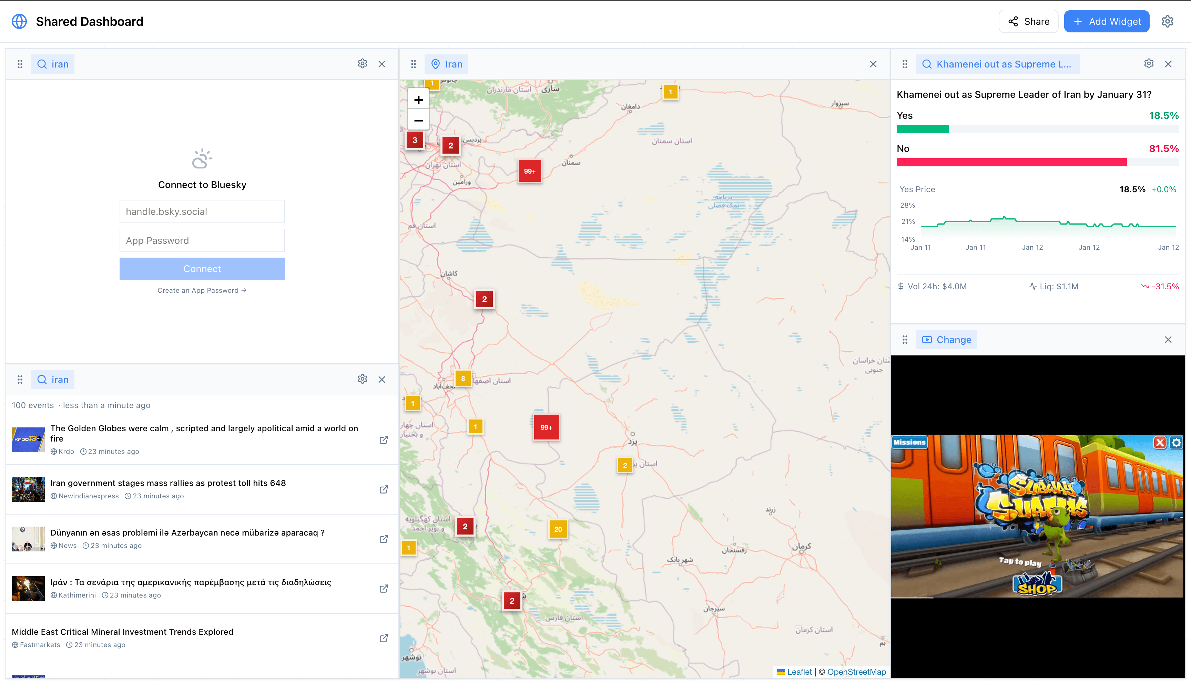
Task: Click the Share button
Action: (x=1028, y=22)
